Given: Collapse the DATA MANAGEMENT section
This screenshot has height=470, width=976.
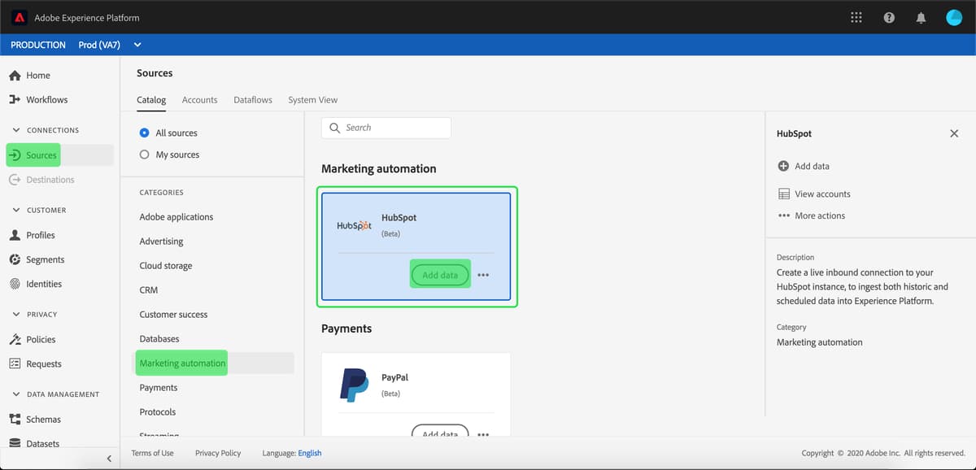Looking at the screenshot, I should [x=16, y=394].
